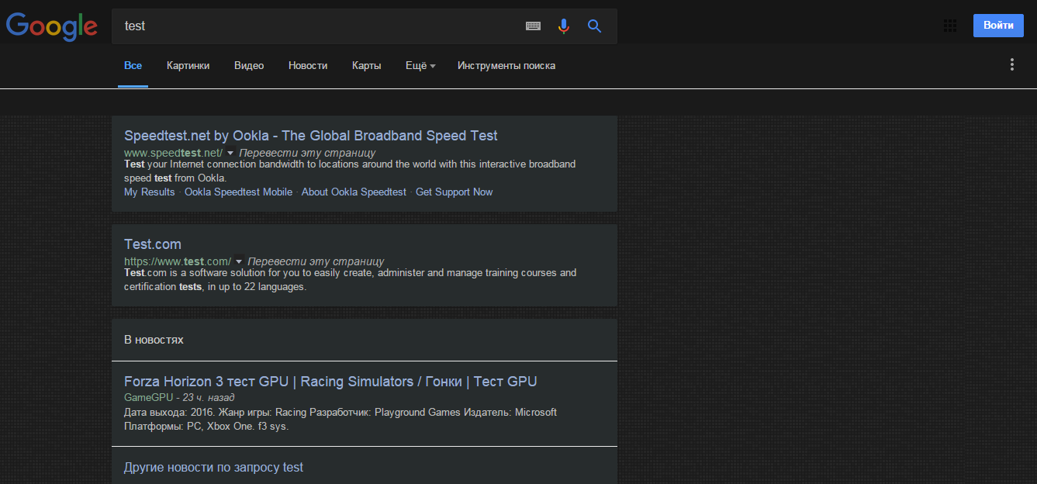Open the three-dot options menu
The height and width of the screenshot is (484, 1037).
tap(1012, 64)
